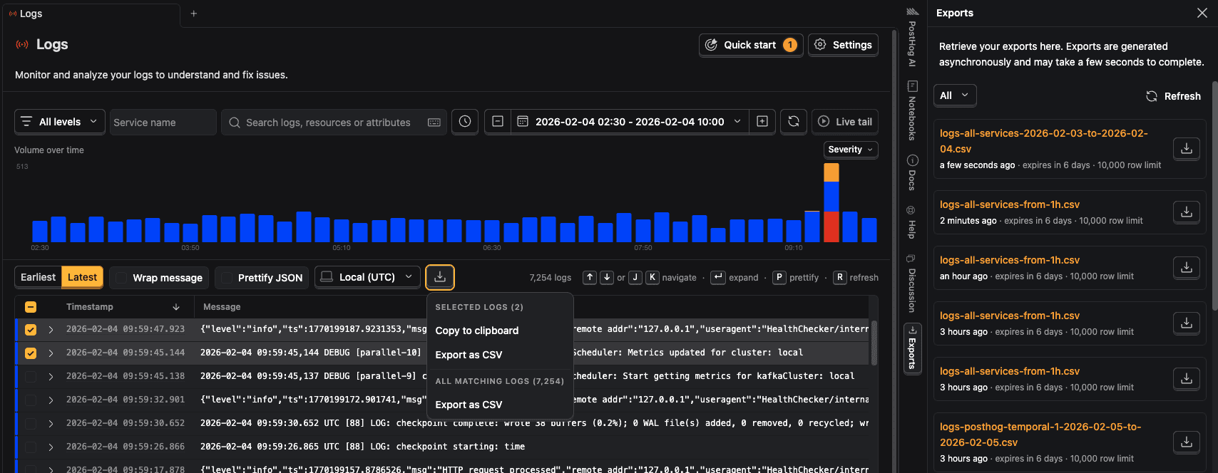
Task: Switch to Earliest sort order
Action: [38, 277]
